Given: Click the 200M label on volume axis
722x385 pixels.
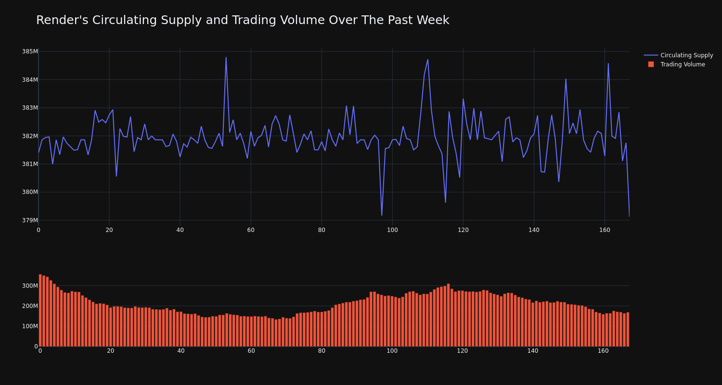Looking at the screenshot, I should click(30, 306).
